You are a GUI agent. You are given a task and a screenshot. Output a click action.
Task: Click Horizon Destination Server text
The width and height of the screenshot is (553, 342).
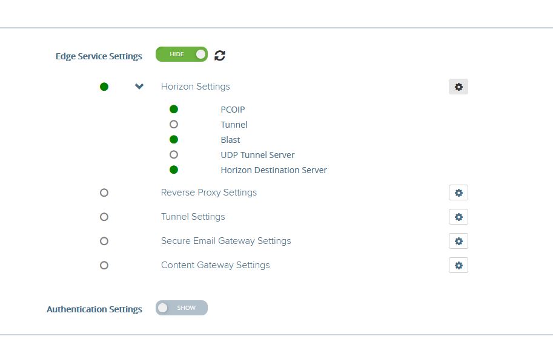(274, 170)
